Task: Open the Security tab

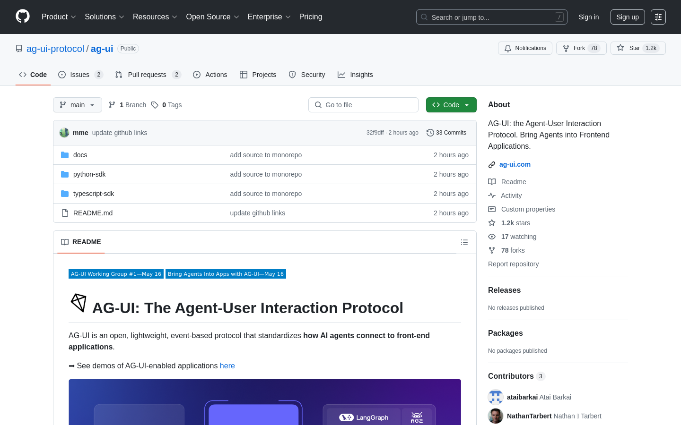Action: point(307,75)
